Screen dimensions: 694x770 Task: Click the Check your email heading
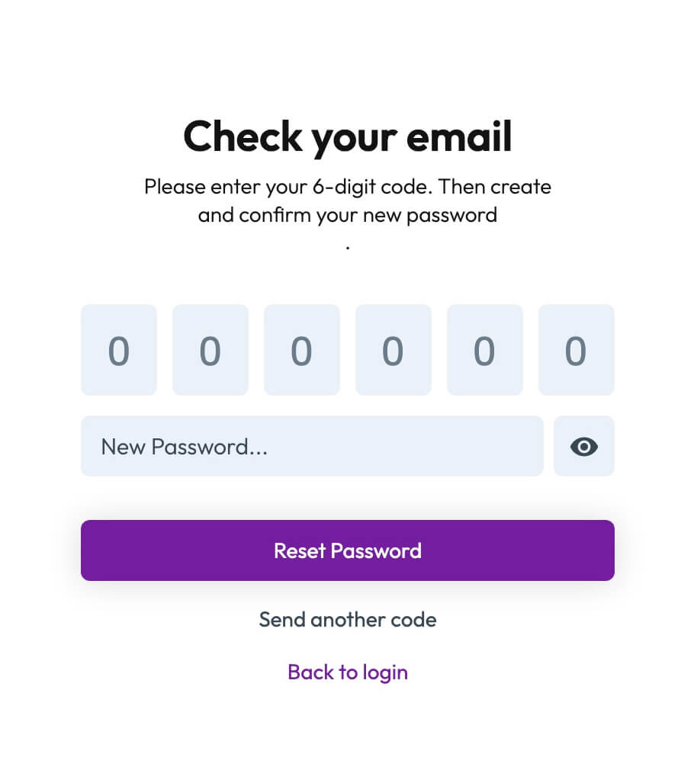[x=348, y=137]
